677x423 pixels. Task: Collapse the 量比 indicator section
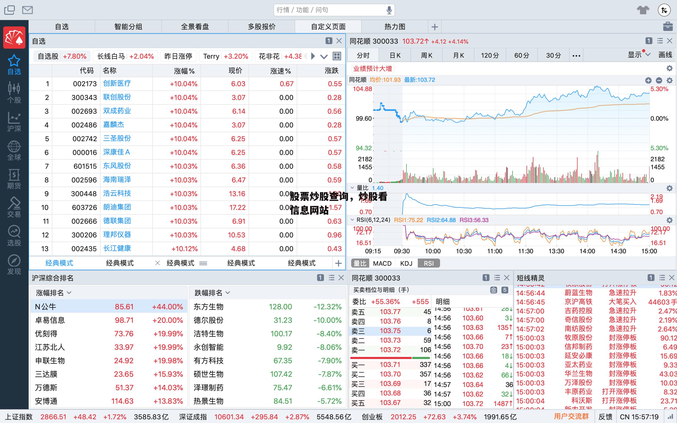(x=352, y=188)
